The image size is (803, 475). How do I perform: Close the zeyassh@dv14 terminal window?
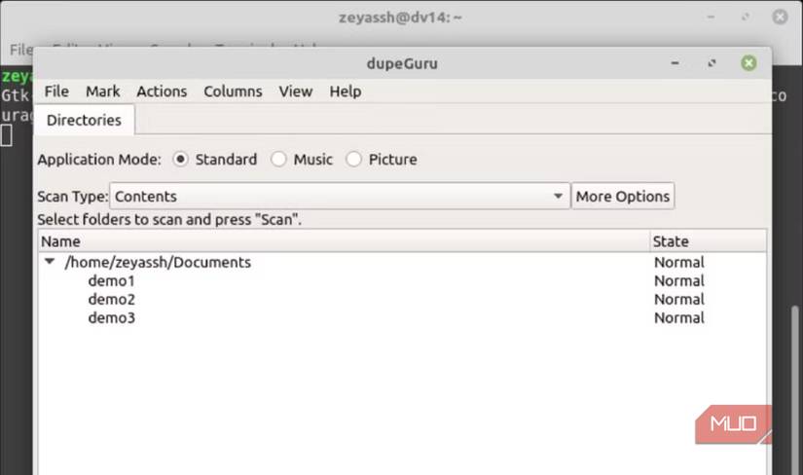click(780, 17)
